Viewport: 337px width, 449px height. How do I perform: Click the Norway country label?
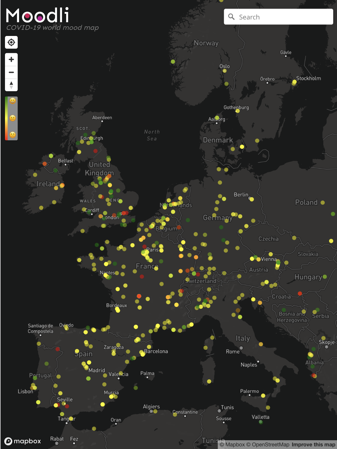coord(206,43)
